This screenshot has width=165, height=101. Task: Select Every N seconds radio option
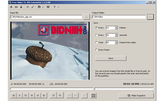[x=96, y=35]
